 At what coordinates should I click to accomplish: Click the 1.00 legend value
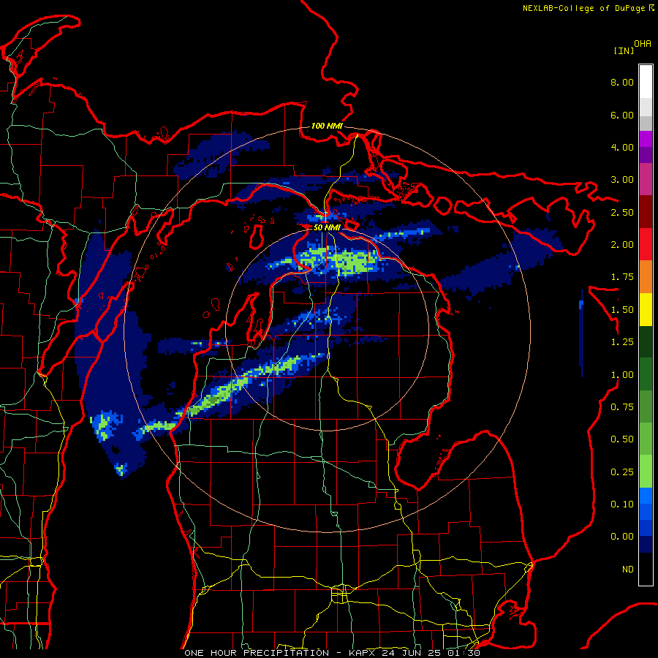622,375
